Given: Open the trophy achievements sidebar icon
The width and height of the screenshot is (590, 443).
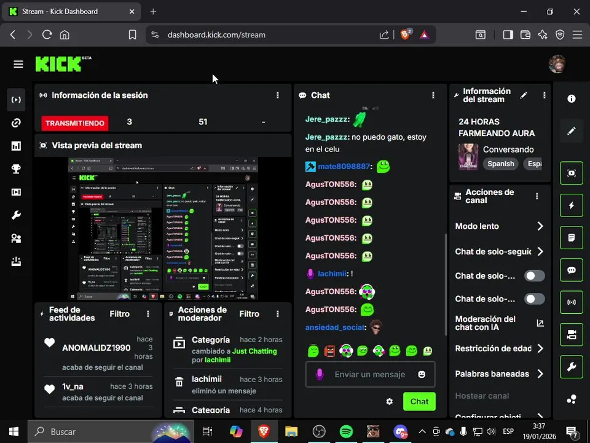Looking at the screenshot, I should (16, 169).
